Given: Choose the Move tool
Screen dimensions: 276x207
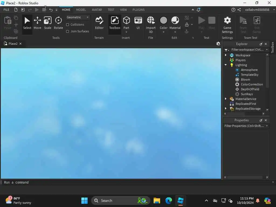Looking at the screenshot, I should point(37,23).
